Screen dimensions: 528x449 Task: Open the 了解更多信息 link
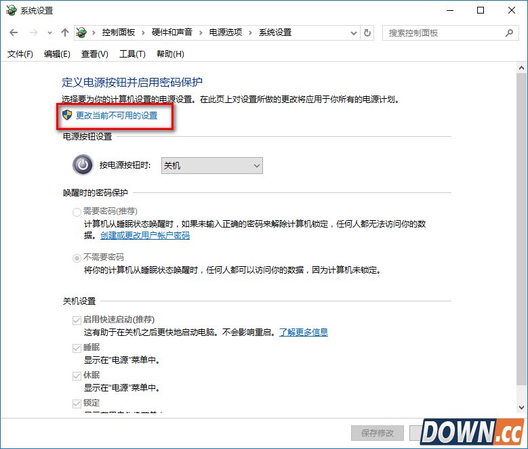tap(304, 333)
